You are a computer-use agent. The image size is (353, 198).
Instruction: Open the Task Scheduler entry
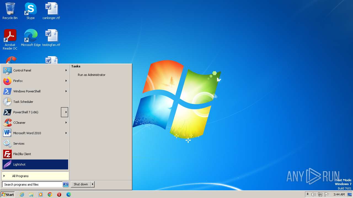pyautogui.click(x=35, y=102)
